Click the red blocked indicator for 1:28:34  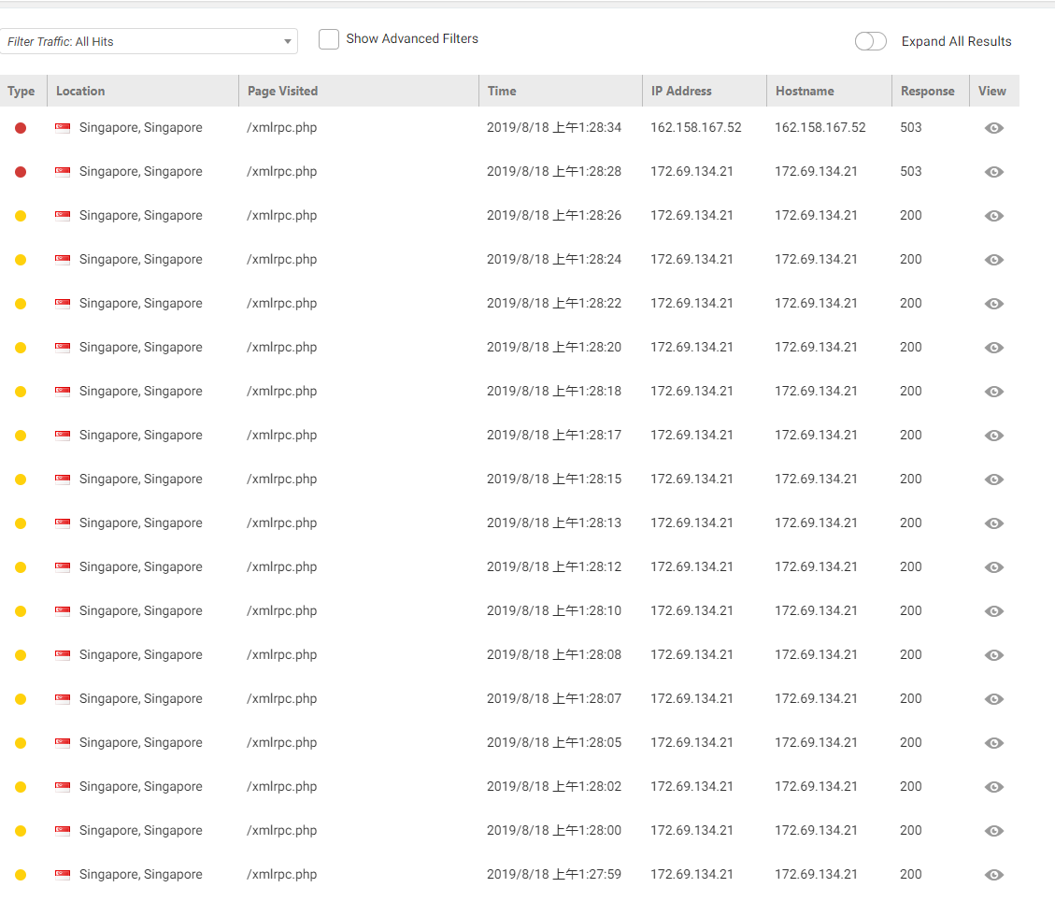click(x=21, y=128)
